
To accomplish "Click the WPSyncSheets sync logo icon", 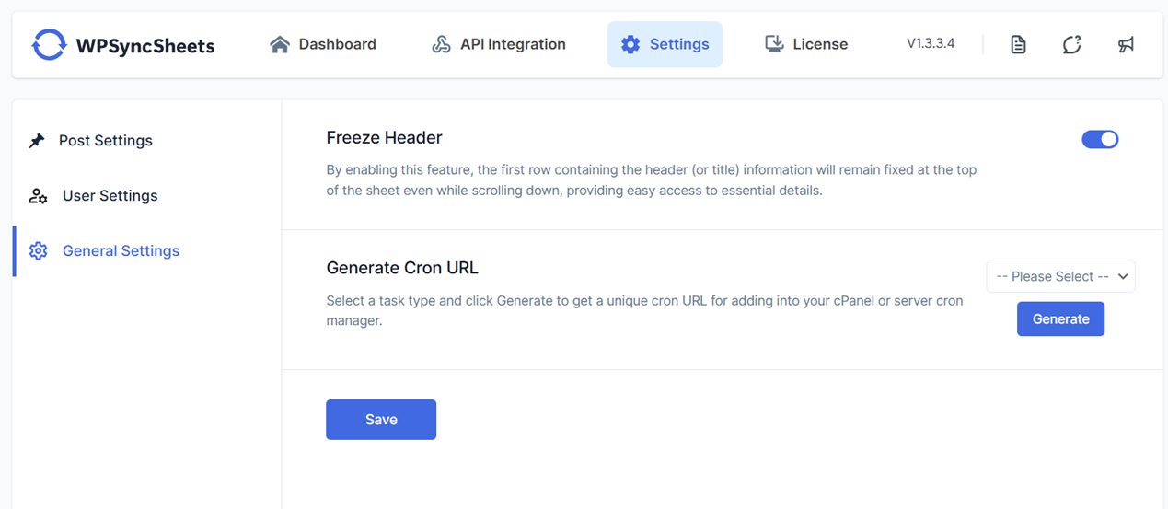I will (x=49, y=44).
